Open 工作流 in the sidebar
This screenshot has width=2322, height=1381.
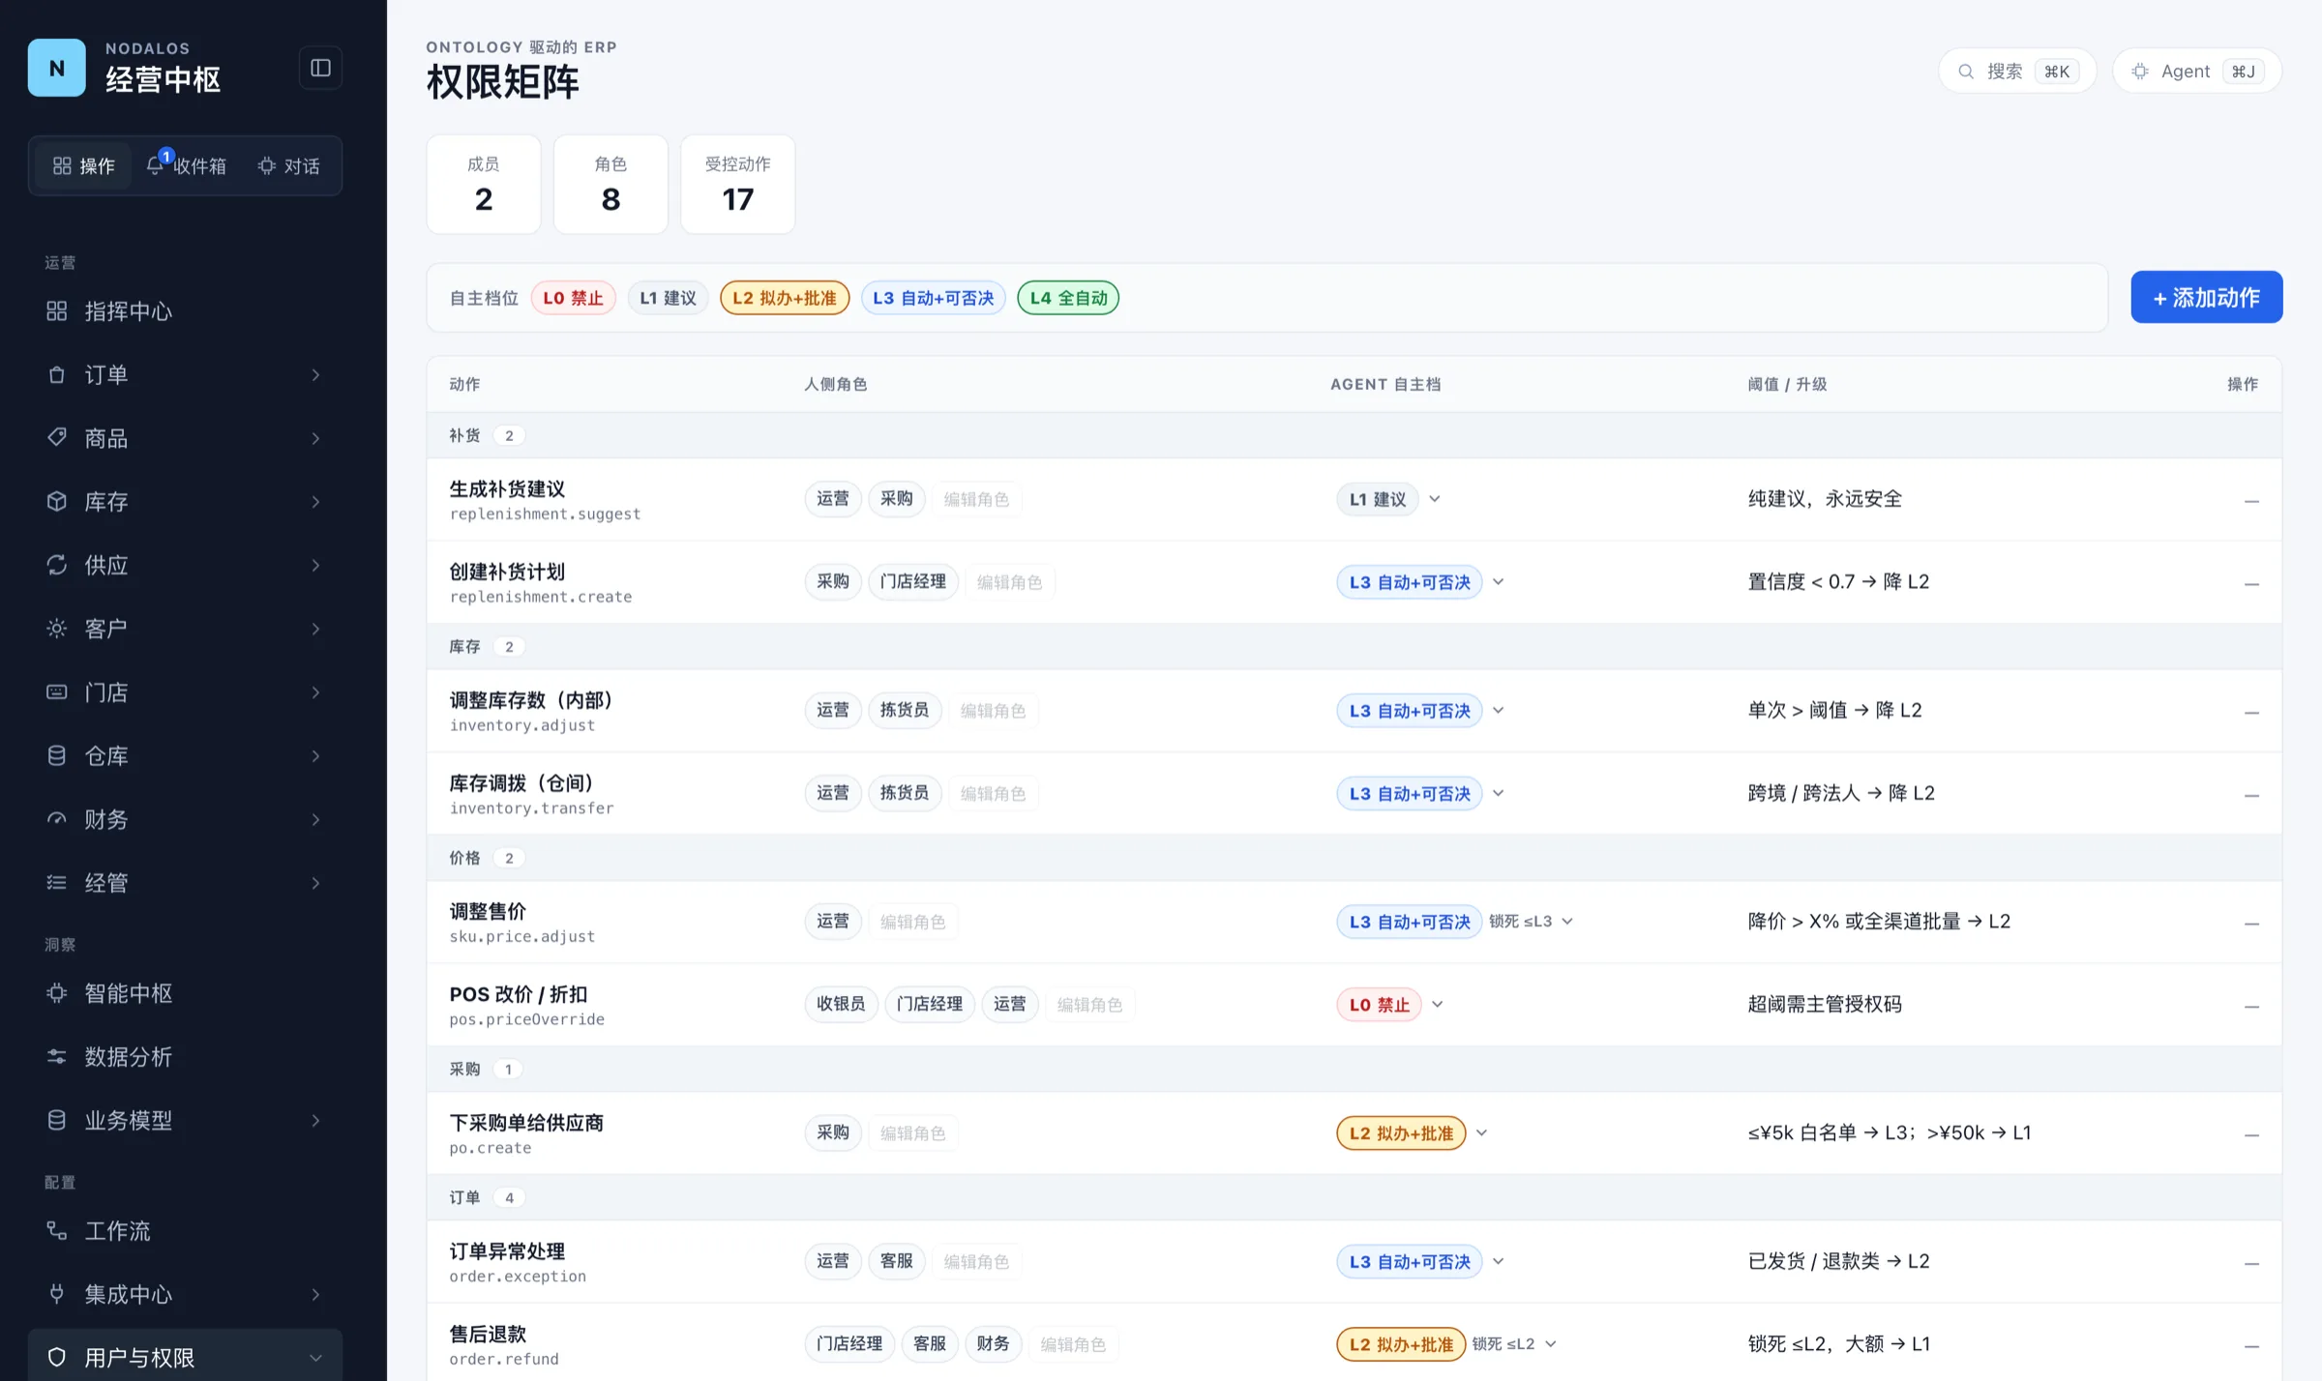coord(184,1231)
